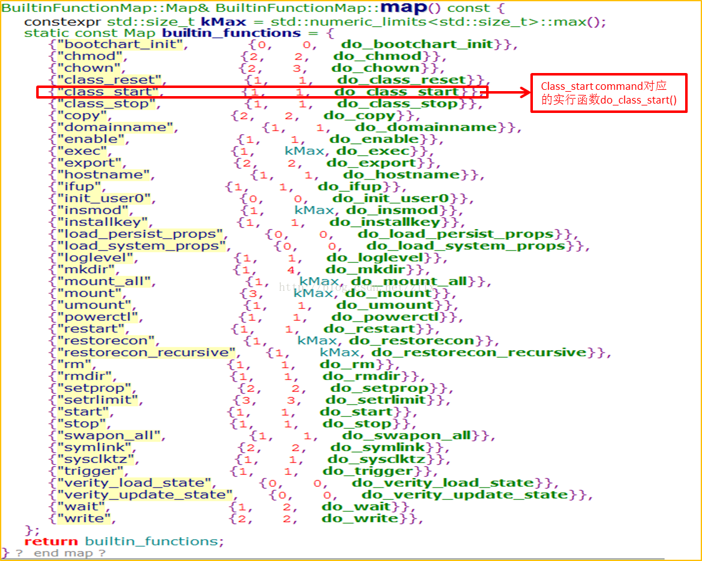Click the do_class_reset function name

(x=402, y=80)
